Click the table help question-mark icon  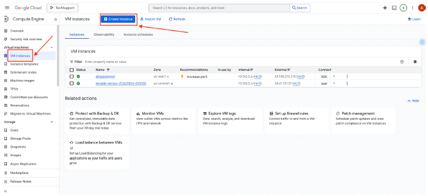[402, 62]
